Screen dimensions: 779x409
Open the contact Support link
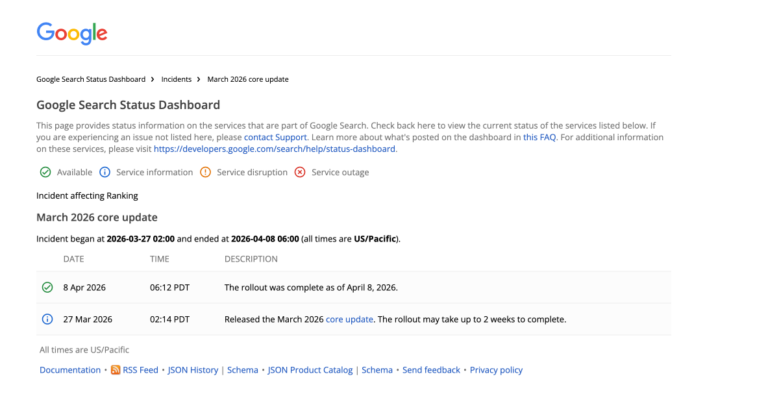click(x=275, y=137)
